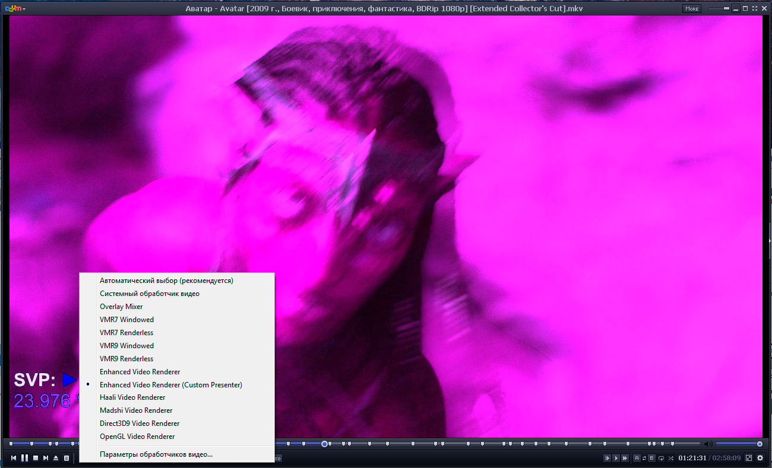The image size is (772, 468).
Task: Click the total duration 02:58:09
Action: (x=726, y=458)
